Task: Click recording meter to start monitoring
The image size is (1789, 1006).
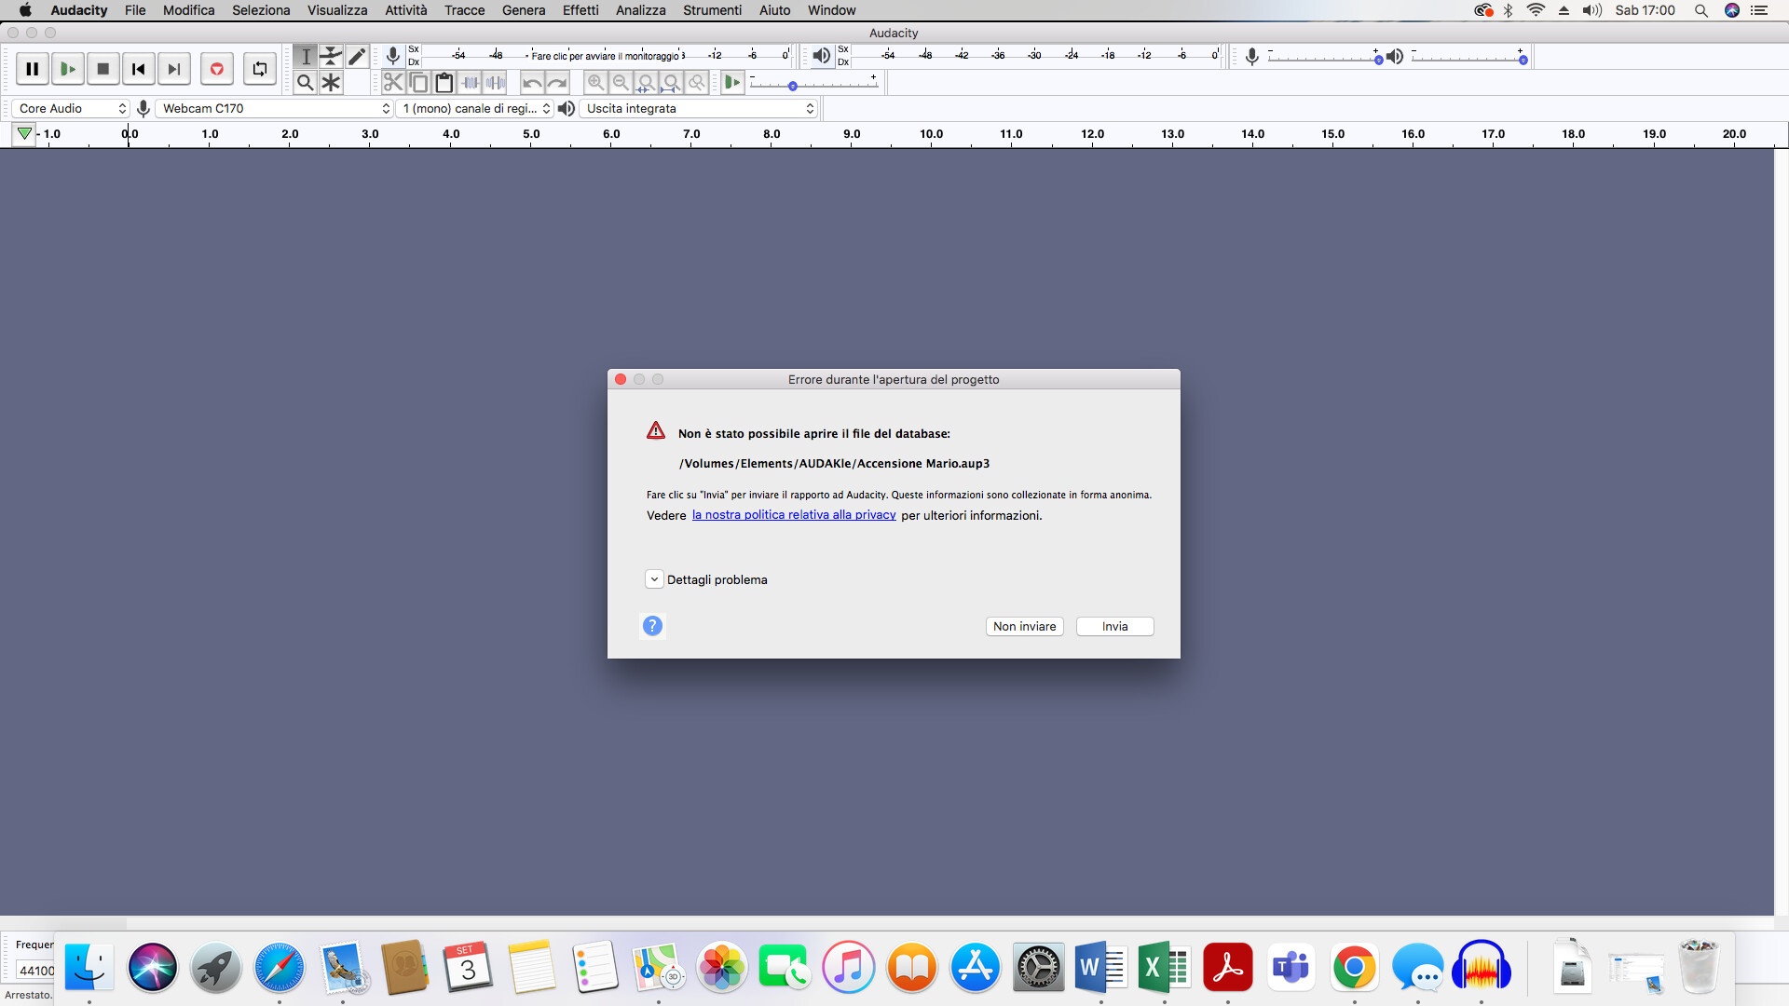Action: click(606, 56)
